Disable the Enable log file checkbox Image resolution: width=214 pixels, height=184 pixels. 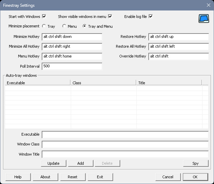151,17
